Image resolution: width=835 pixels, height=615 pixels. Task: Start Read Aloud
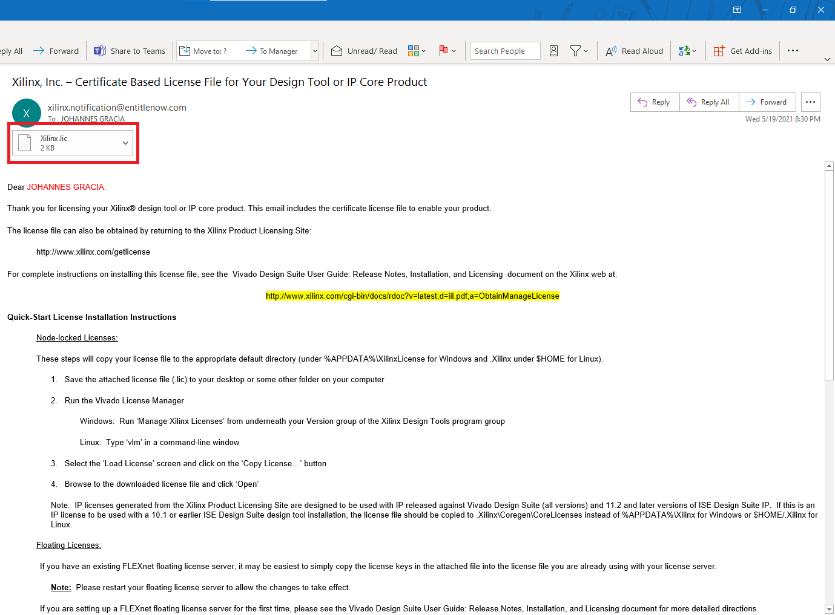click(x=634, y=51)
